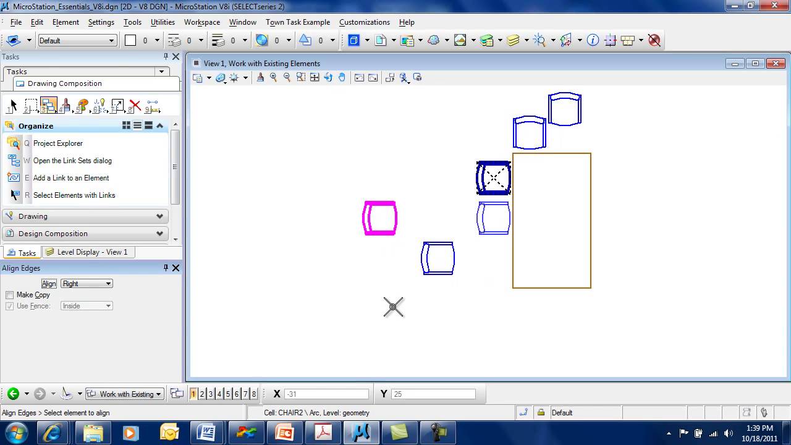
Task: Switch to the Tasks tab
Action: click(22, 253)
